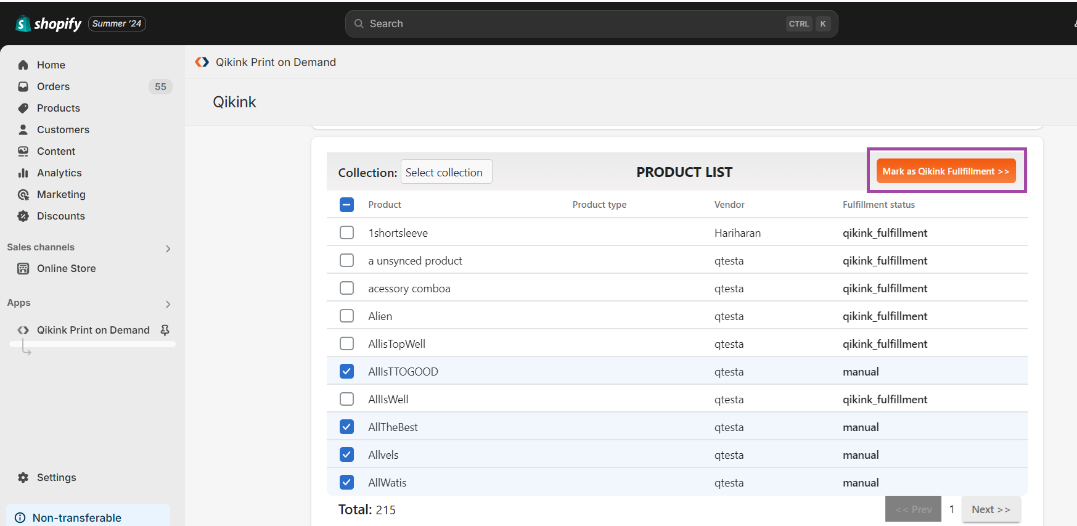Open the Select collection dropdown

[x=446, y=172]
